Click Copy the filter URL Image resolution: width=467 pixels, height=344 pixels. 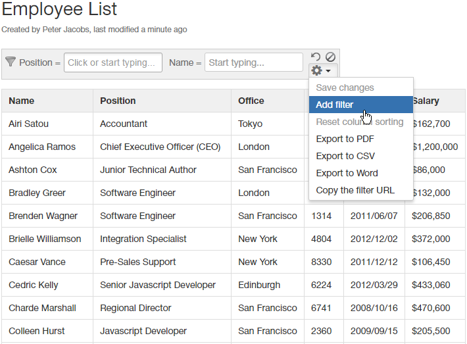[x=355, y=190]
